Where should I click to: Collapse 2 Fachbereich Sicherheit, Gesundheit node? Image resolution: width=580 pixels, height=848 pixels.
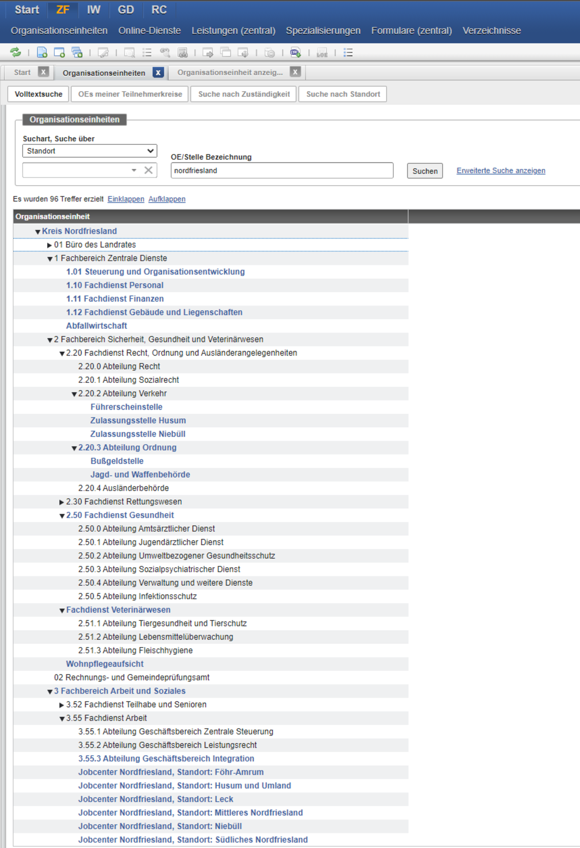50,340
